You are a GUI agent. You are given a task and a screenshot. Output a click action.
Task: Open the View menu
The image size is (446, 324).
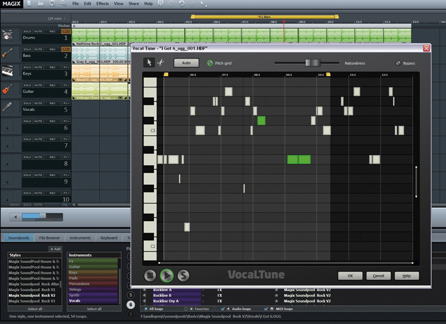pyautogui.click(x=119, y=4)
